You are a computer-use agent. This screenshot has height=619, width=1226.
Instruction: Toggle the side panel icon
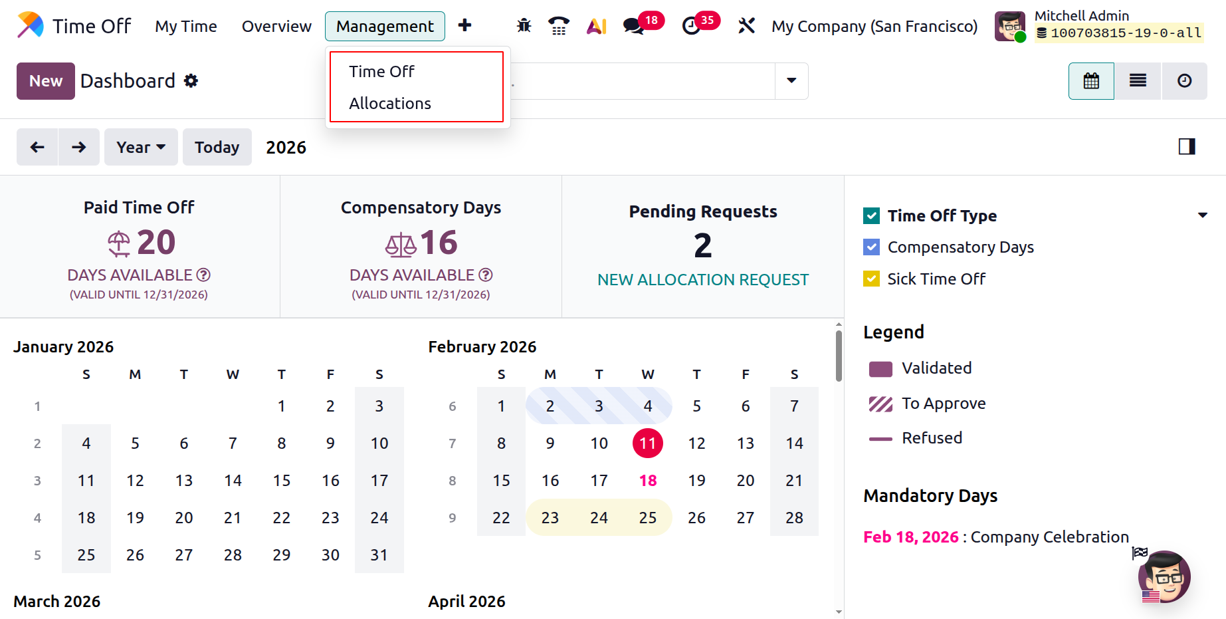click(x=1187, y=147)
